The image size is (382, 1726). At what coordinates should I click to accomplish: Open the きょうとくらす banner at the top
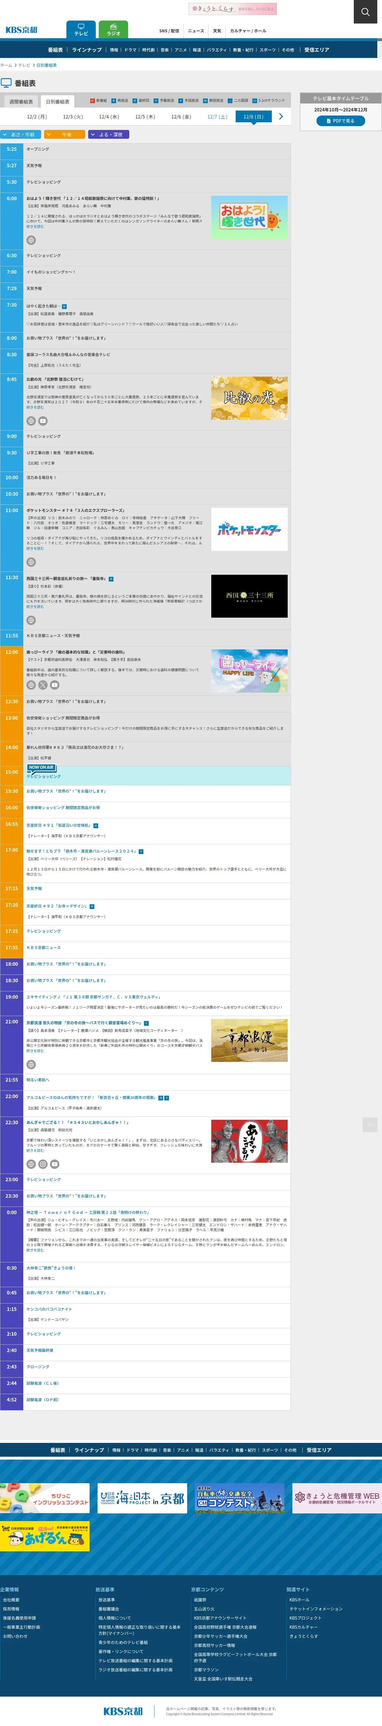click(x=232, y=9)
